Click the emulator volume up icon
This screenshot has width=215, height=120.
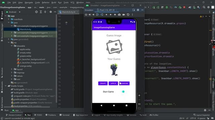click(x=90, y=15)
